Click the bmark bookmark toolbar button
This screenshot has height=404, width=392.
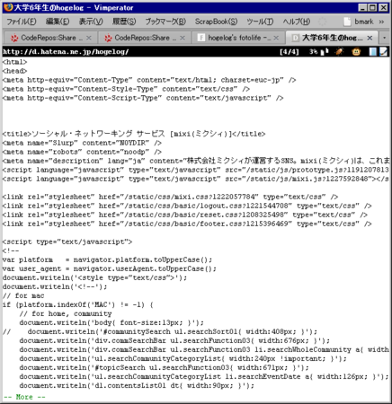click(x=359, y=22)
